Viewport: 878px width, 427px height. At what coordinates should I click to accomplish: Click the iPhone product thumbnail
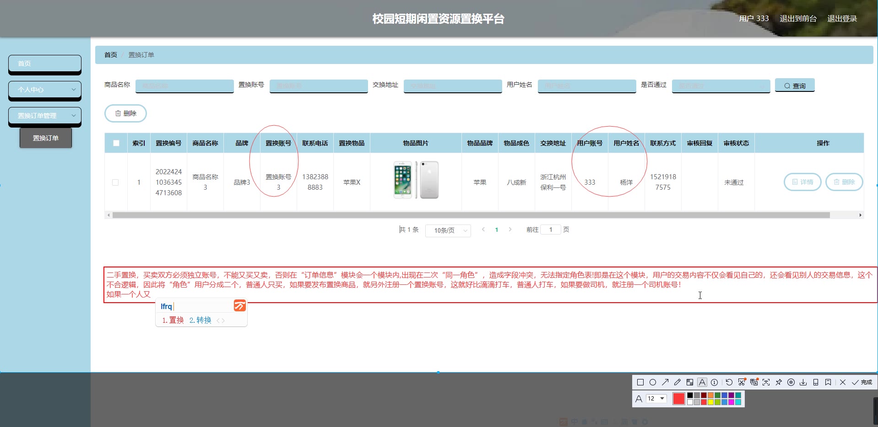coord(416,180)
